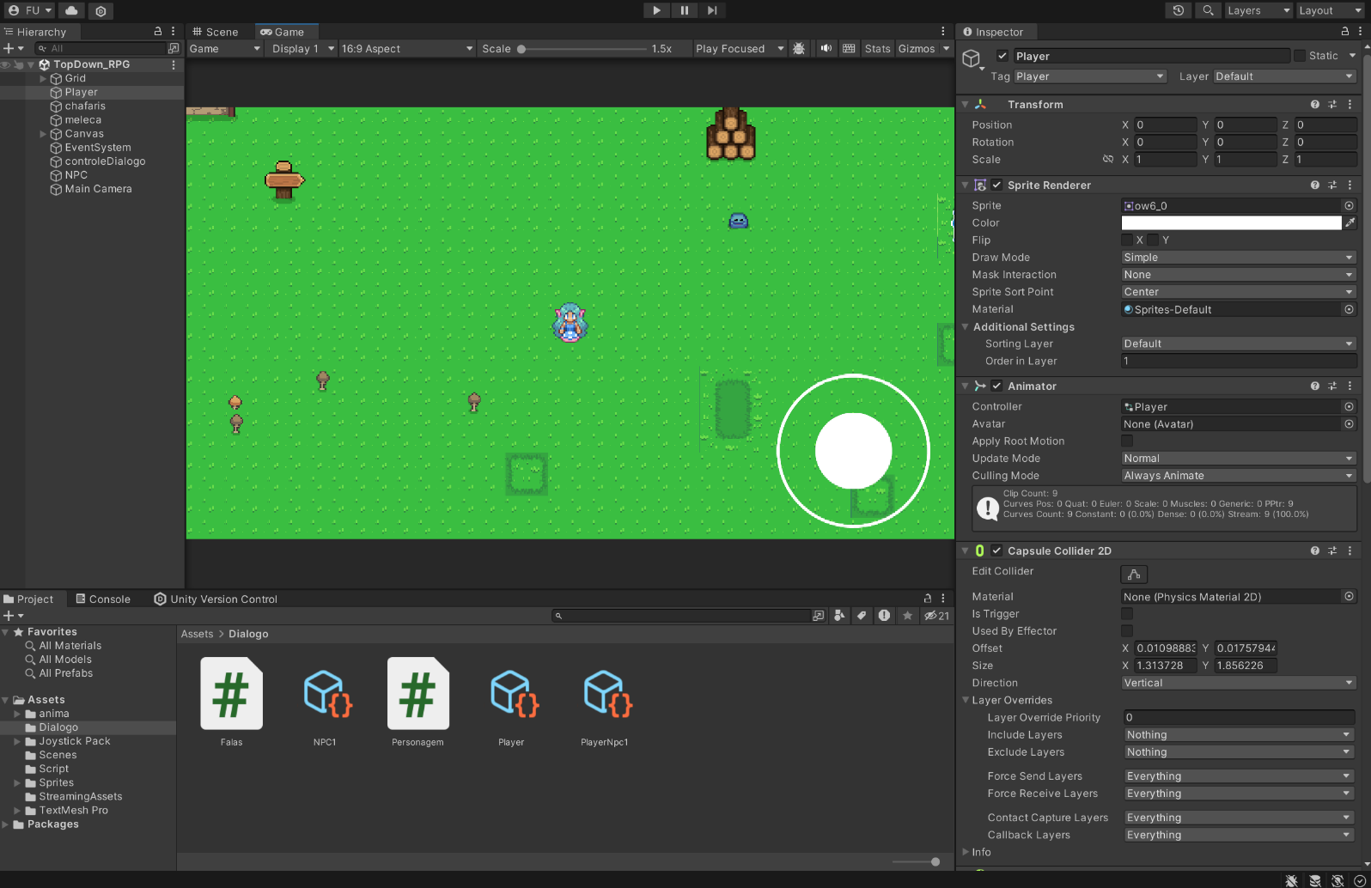Expand the Canvas object in the Hierarchy
Image resolution: width=1371 pixels, height=888 pixels.
[x=43, y=134]
